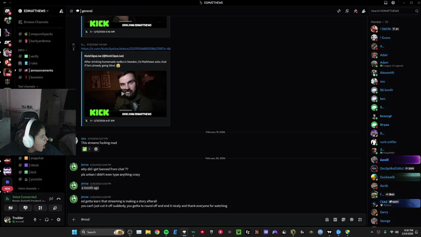421x237 pixels.
Task: Open the apps launcher in message bar
Action: click(x=360, y=220)
